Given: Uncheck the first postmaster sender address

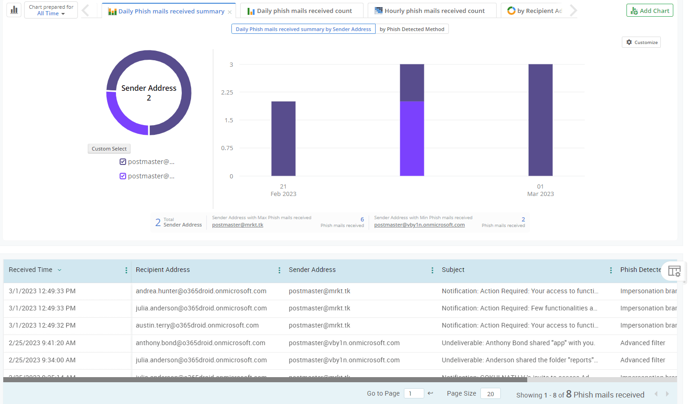Looking at the screenshot, I should 122,161.
